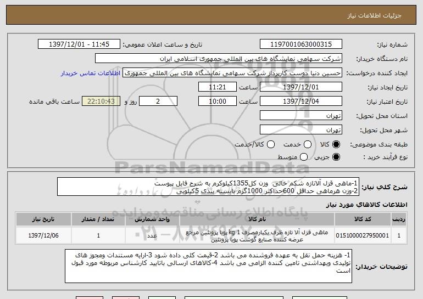Screen dimensions: 423x299
Task: Click the delivery city field تهران
Action: 301,130
